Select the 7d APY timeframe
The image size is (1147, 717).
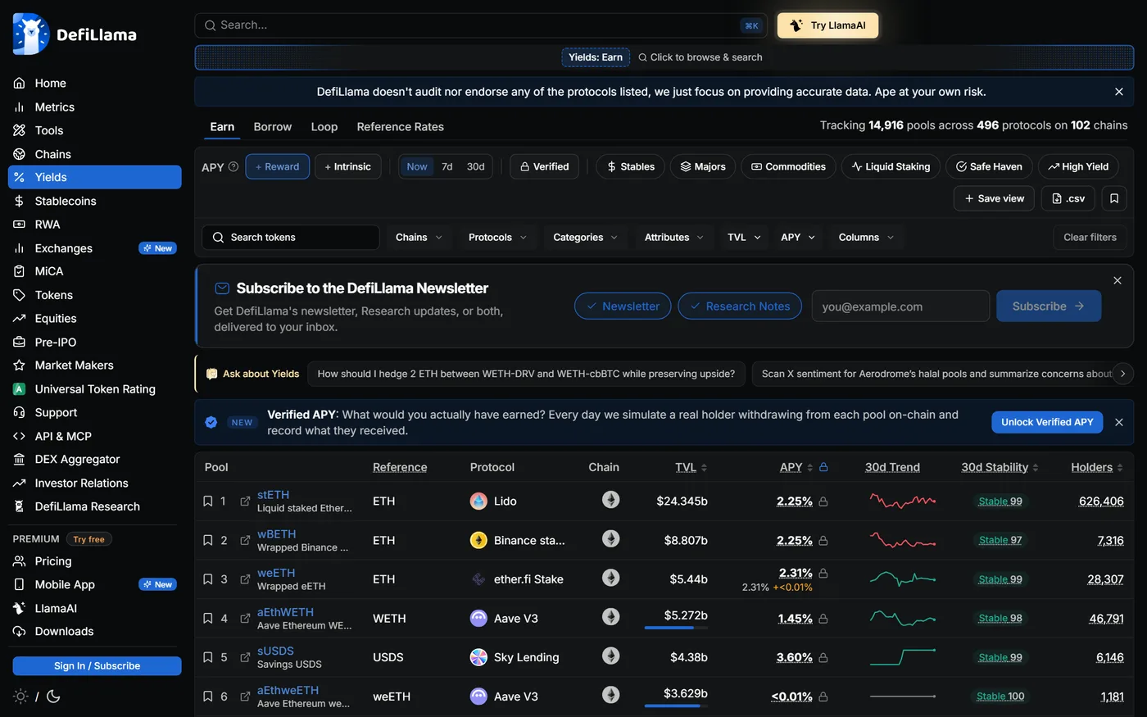[x=447, y=166]
